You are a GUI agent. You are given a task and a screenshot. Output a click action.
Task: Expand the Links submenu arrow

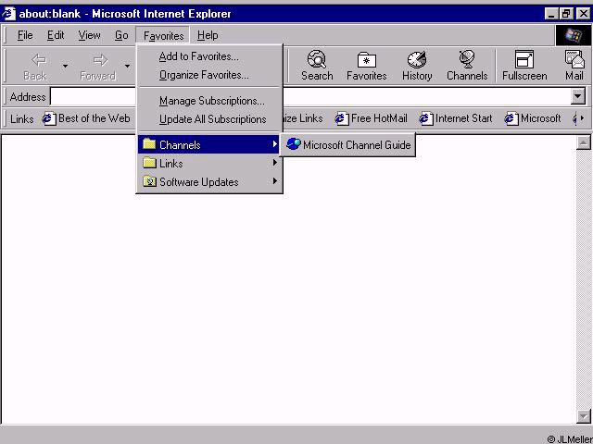(x=275, y=163)
